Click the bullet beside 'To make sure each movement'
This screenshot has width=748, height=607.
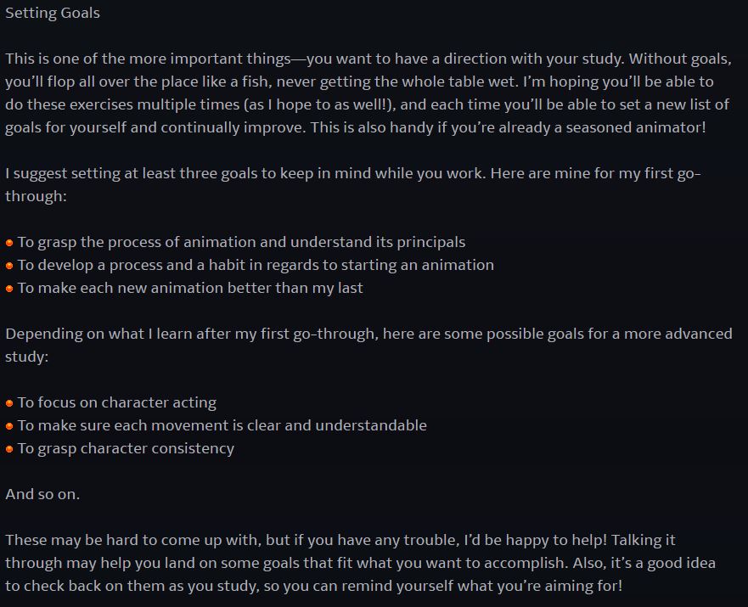[x=9, y=426]
